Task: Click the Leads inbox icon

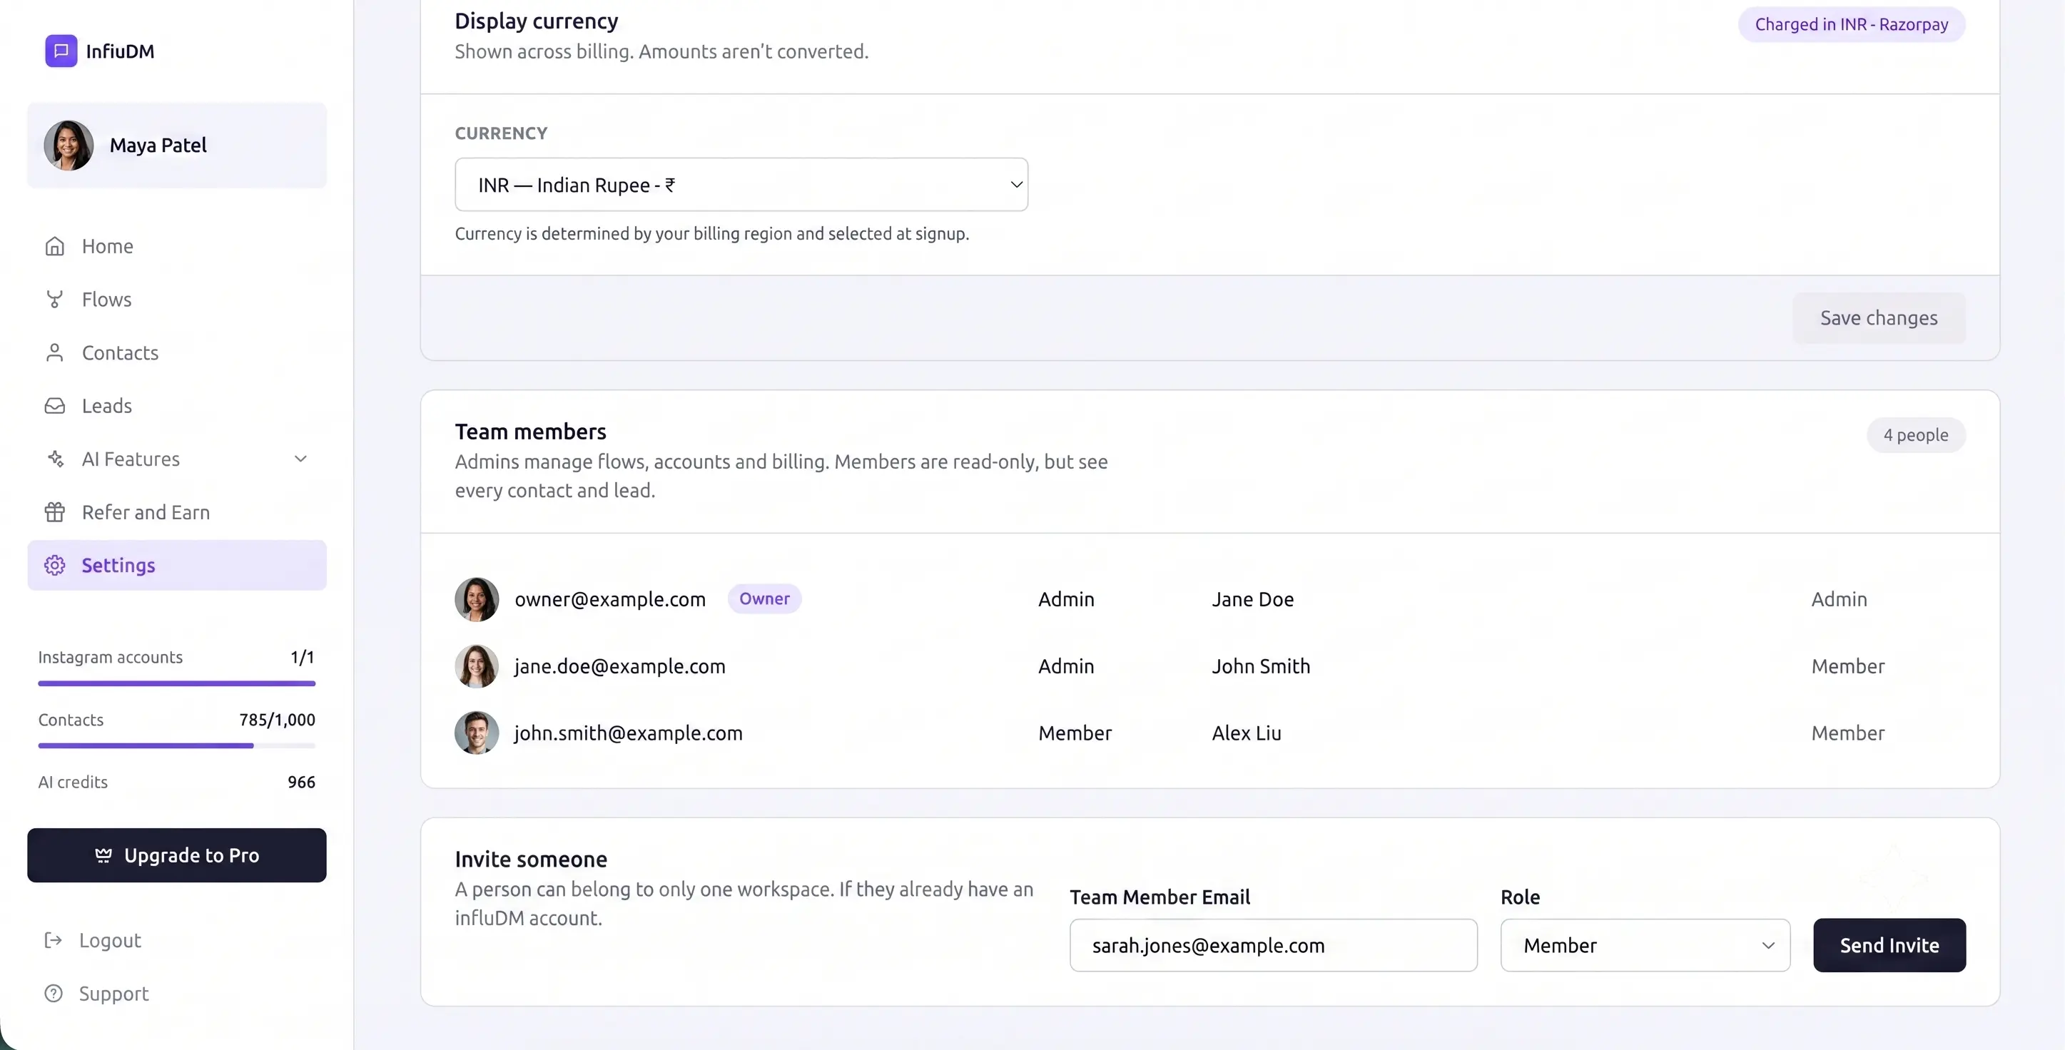Action: pos(54,406)
